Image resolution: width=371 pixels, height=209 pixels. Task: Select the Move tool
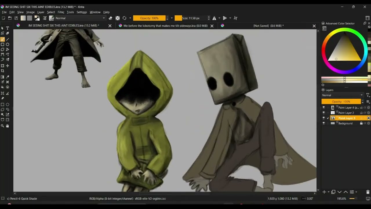[8, 66]
